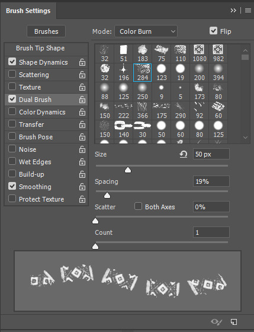Click the lock icon beside Wet Edges
Image resolution: width=254 pixels, height=332 pixels.
coord(82,162)
